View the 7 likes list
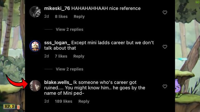The height and width of the screenshot is (112, 200). point(61,56)
